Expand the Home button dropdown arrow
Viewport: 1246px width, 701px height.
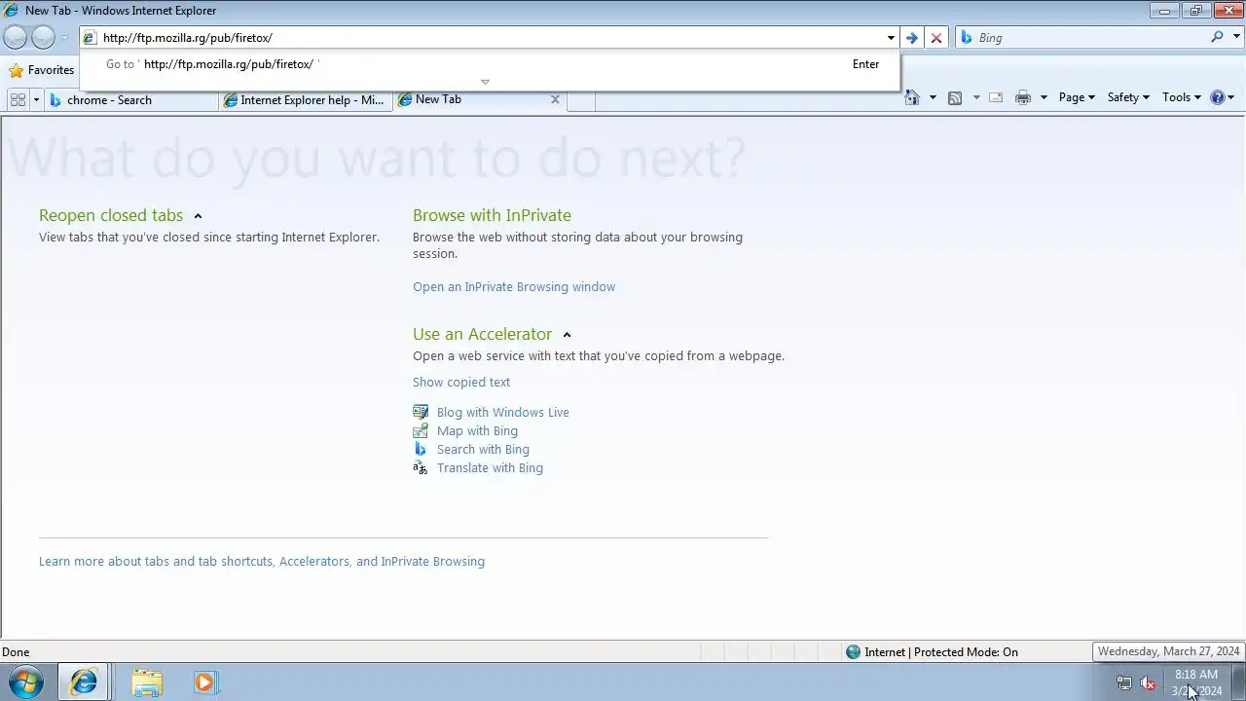933,97
